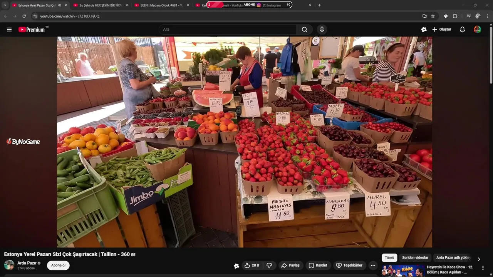Close the SEEN Madara Olduk tab
This screenshot has width=493, height=277.
[x=188, y=5]
